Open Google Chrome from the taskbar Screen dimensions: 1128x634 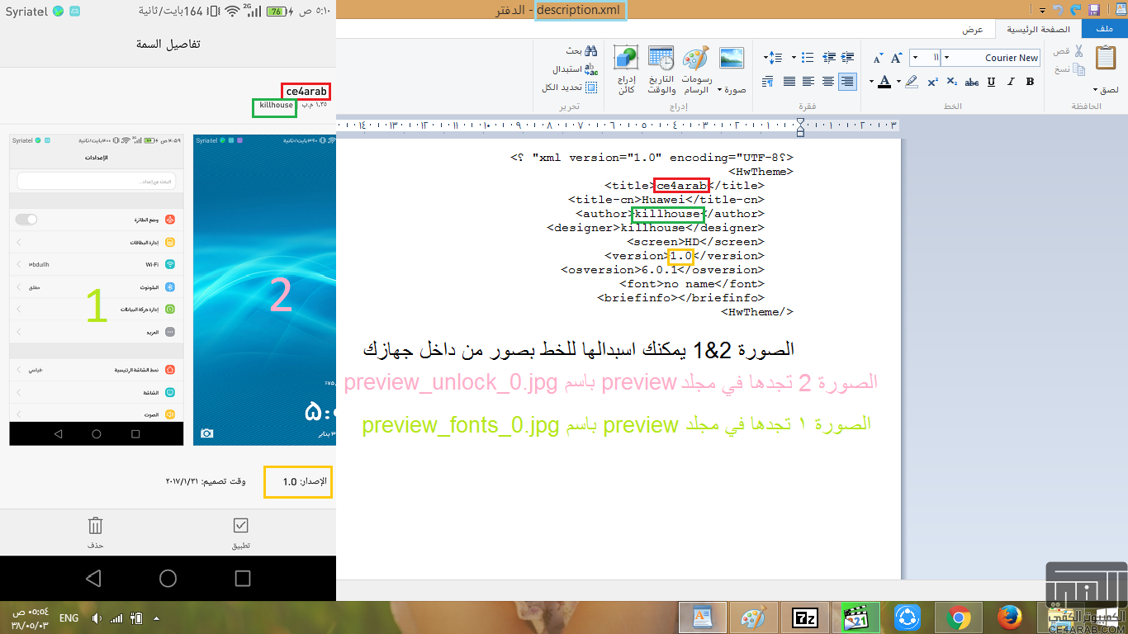pos(958,617)
